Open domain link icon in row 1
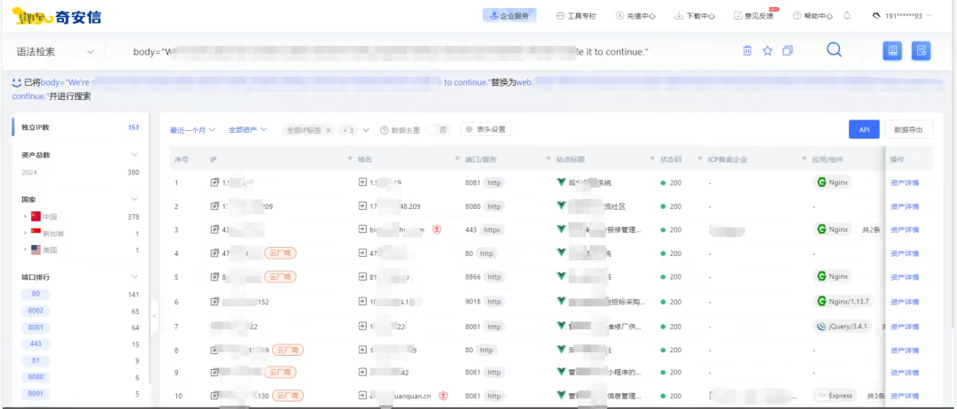 point(362,181)
